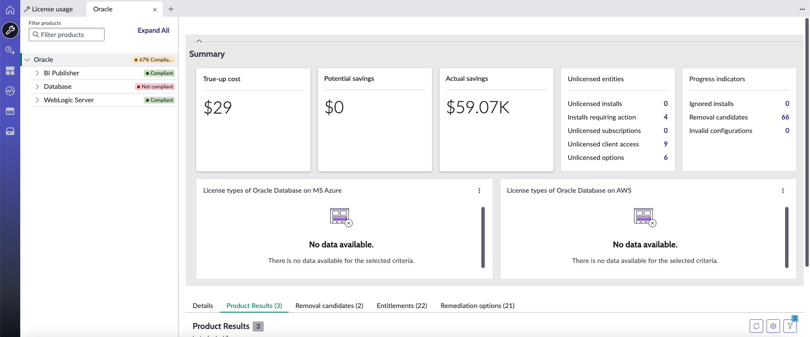Image resolution: width=810 pixels, height=337 pixels.
Task: Click the AWS no-data illustration
Action: [x=645, y=218]
